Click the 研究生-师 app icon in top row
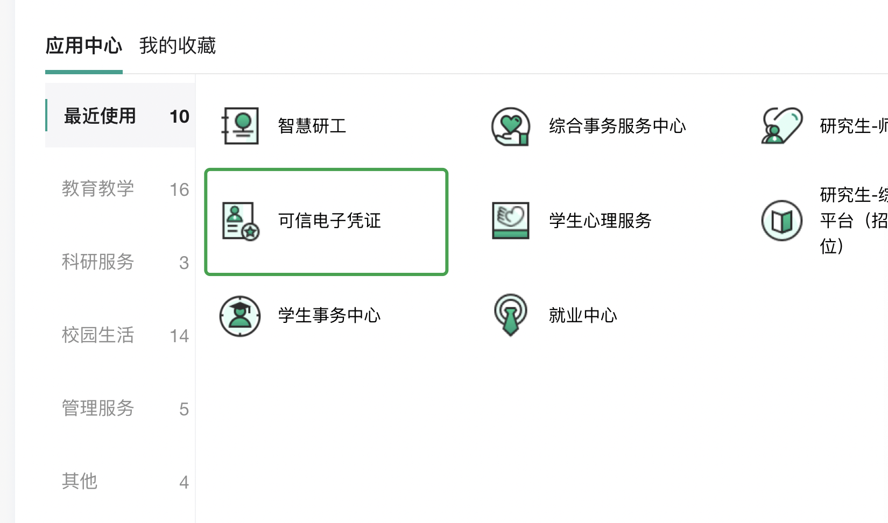 [x=781, y=126]
